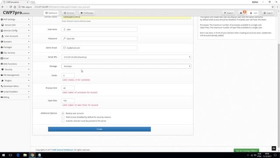280x158 pixels.
Task: Click the Support button
Action: 228,13
